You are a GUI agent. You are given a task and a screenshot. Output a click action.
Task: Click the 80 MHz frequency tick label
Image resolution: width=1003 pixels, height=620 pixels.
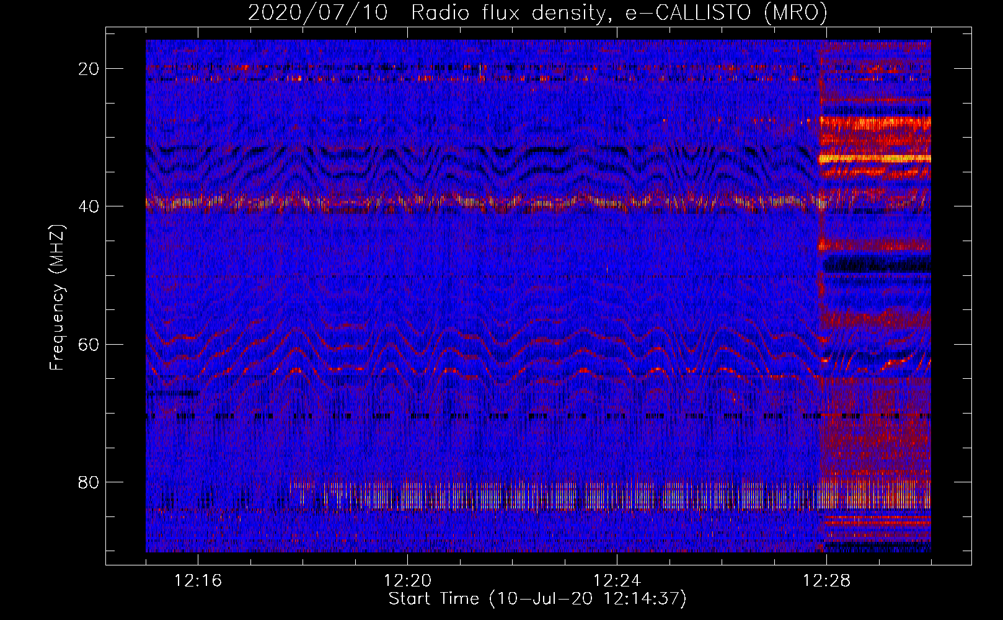coord(89,482)
